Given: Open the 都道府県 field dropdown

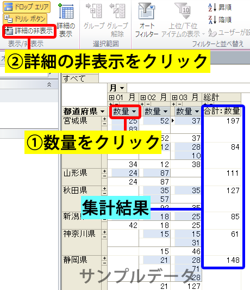Looking at the screenshot, I should (102, 112).
